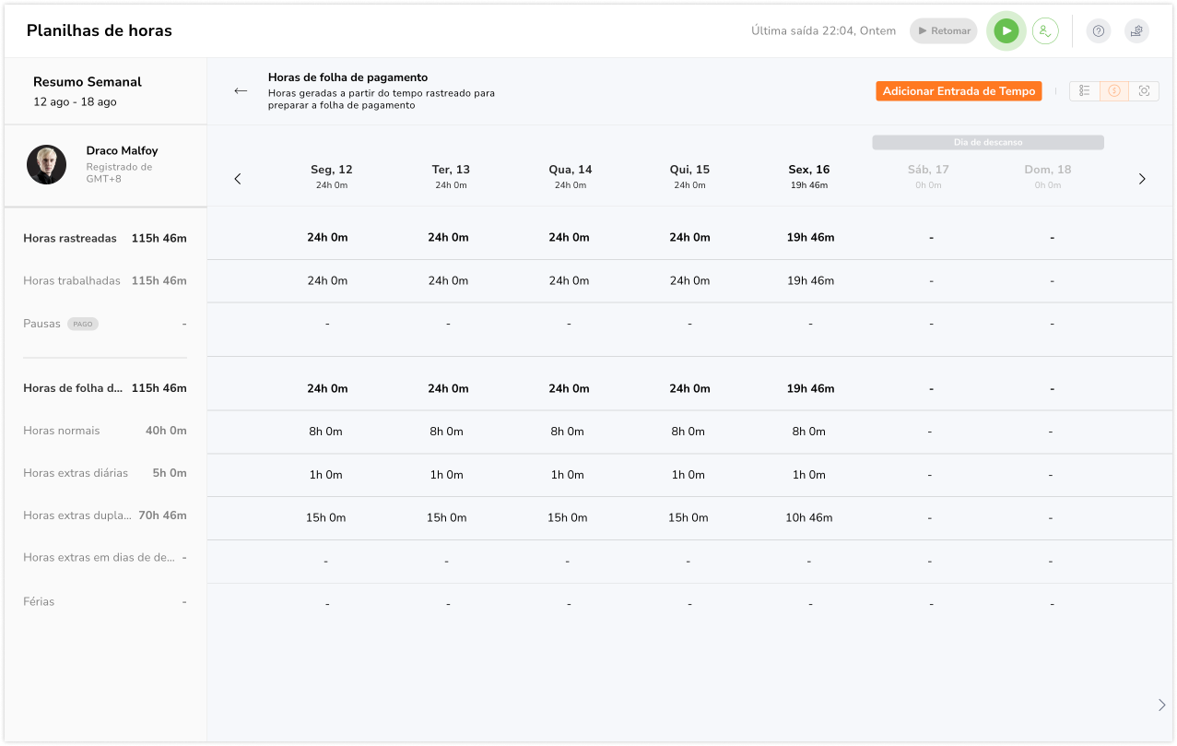Select the Ter, 13 day column header

[451, 176]
